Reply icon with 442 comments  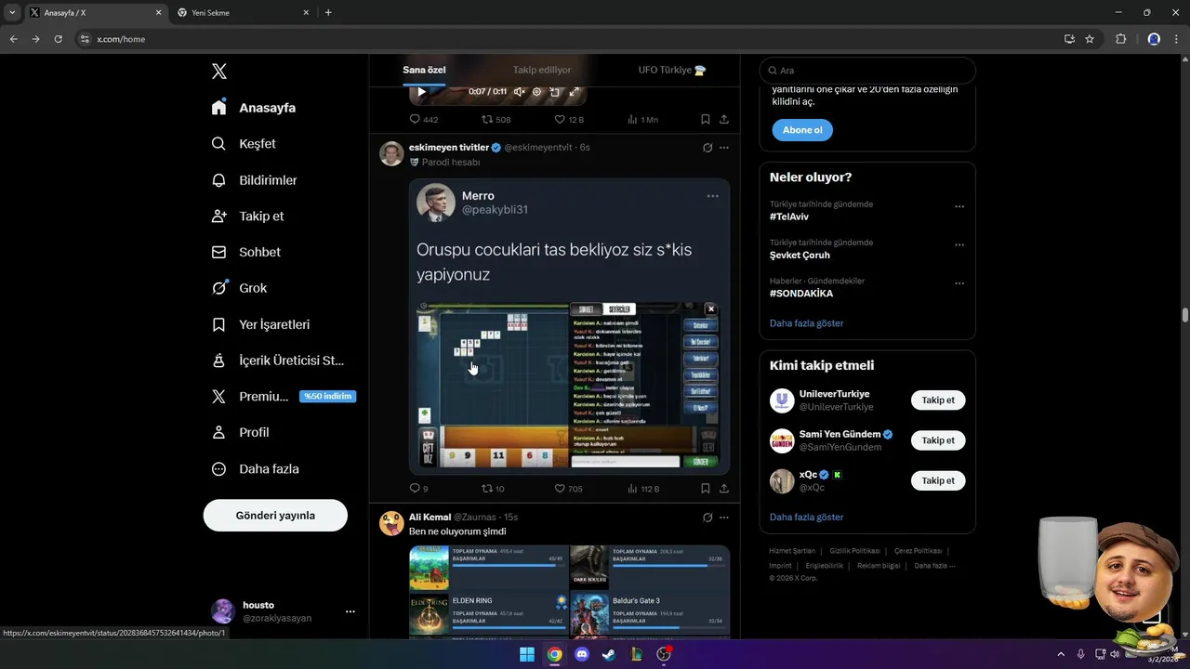[x=415, y=120]
